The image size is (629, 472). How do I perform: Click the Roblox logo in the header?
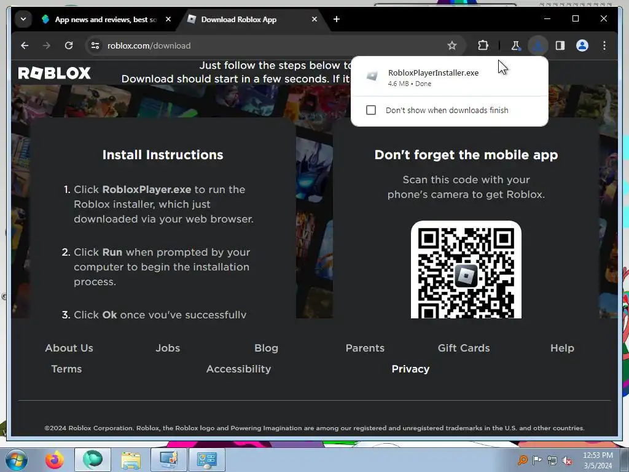pyautogui.click(x=55, y=73)
